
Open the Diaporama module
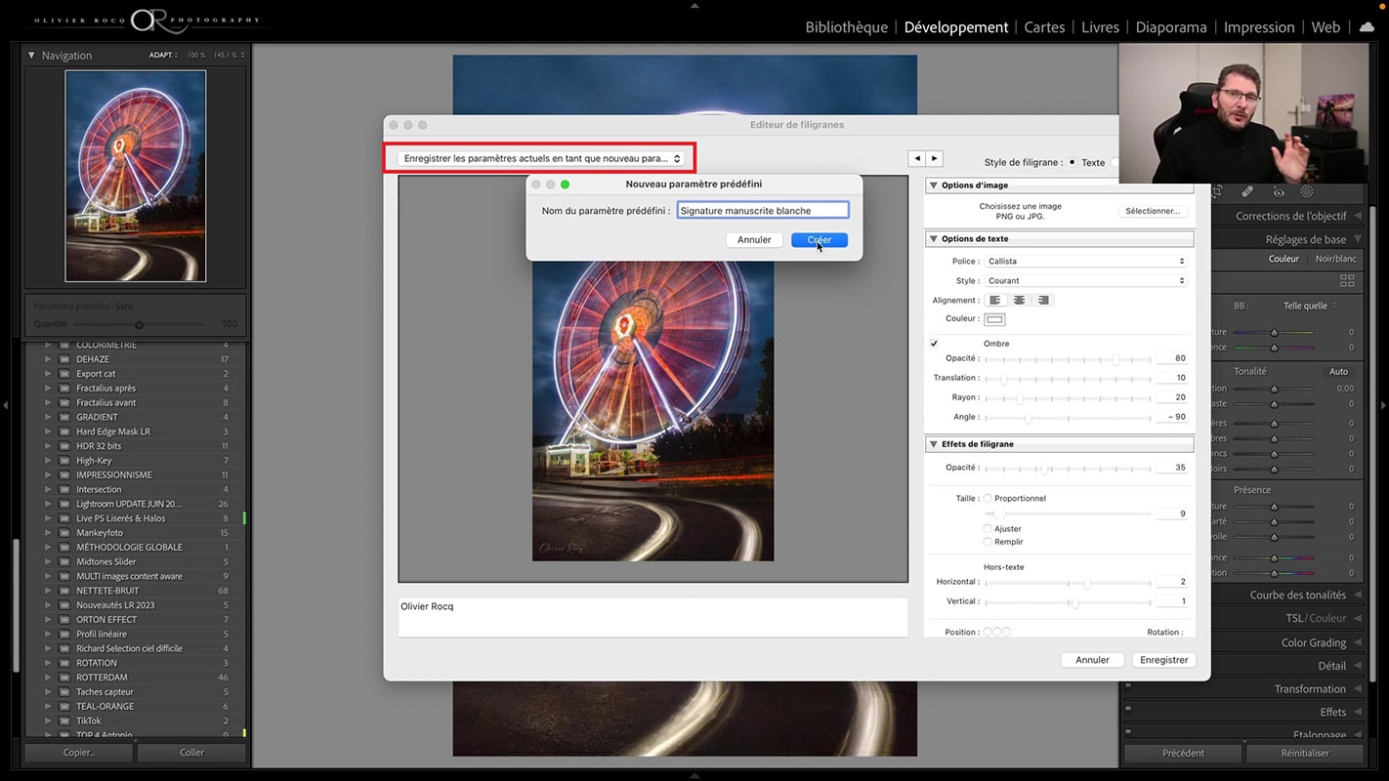pyautogui.click(x=1171, y=27)
